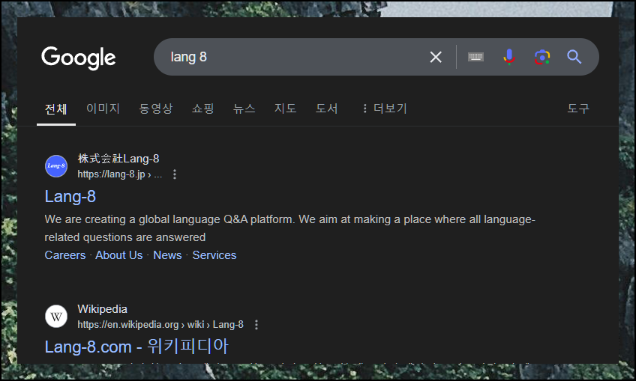The width and height of the screenshot is (636, 381).
Task: Open the on-screen keyboard input tool
Action: tap(475, 57)
